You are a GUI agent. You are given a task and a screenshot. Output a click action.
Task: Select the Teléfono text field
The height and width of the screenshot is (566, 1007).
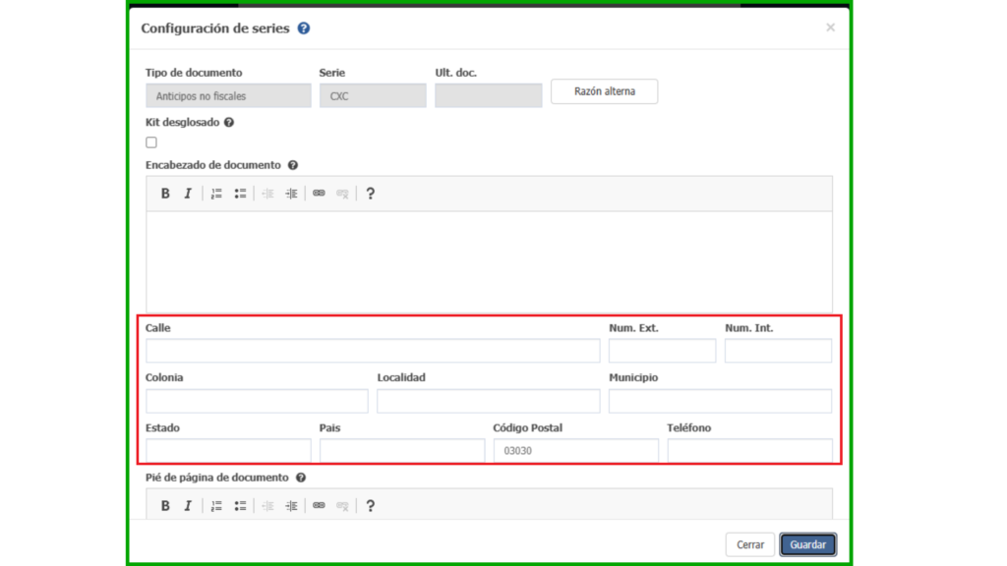pos(749,451)
